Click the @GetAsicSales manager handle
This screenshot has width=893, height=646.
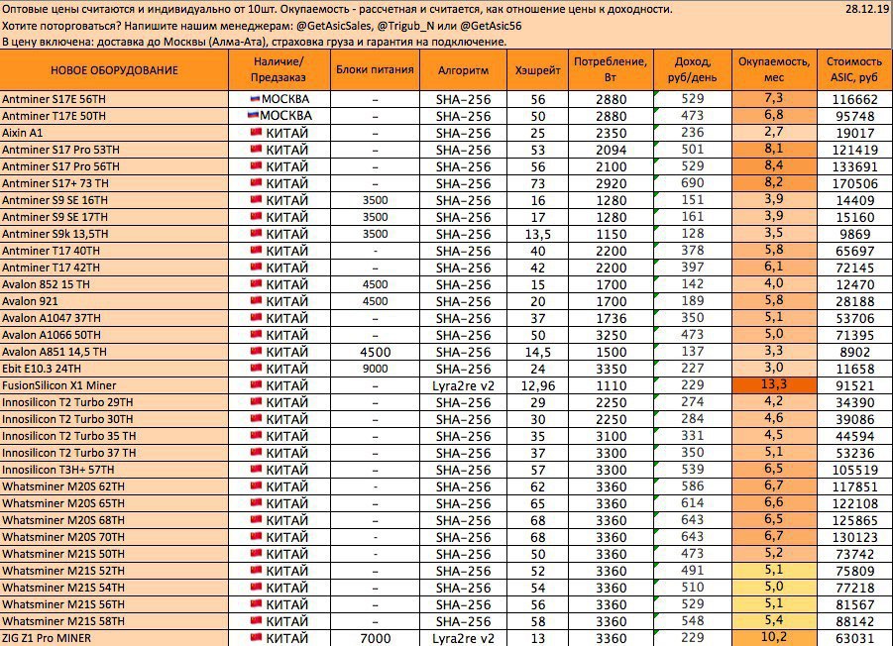[x=333, y=26]
